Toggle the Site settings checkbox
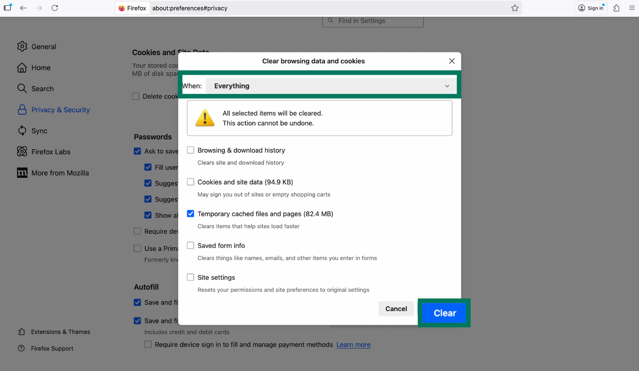This screenshot has height=371, width=639. coord(191,277)
